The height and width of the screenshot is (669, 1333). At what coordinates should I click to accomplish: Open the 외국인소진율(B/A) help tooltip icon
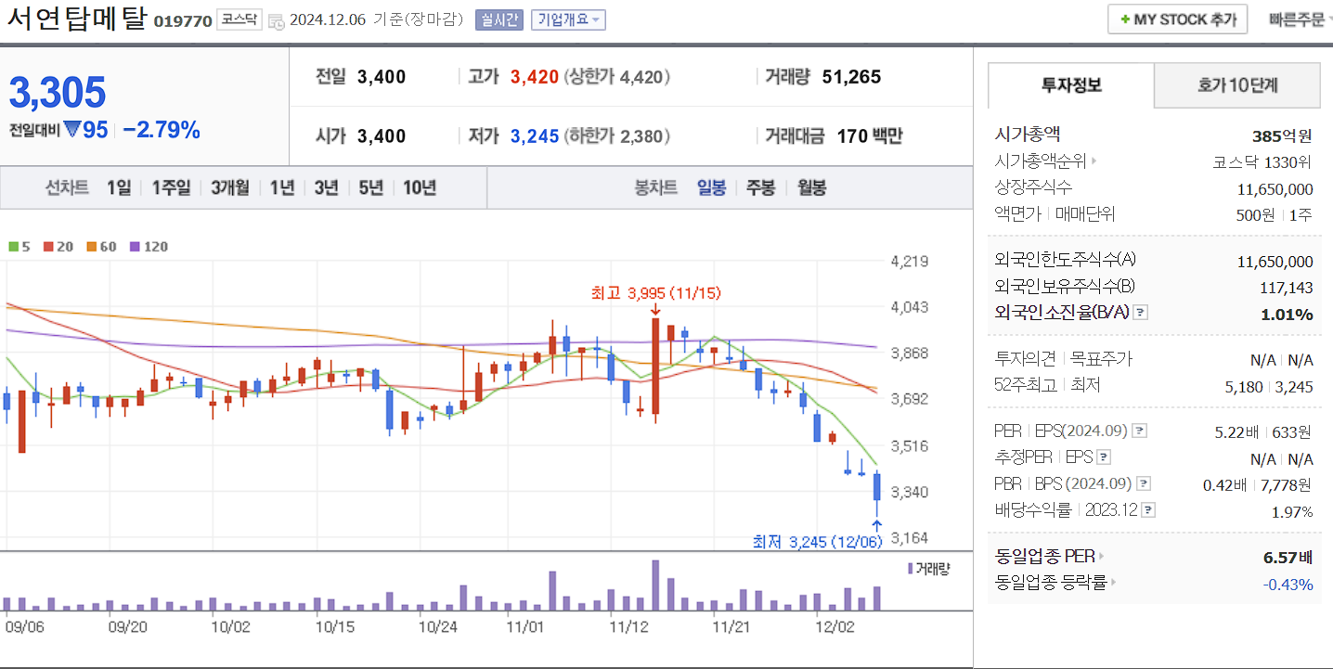pos(1141,313)
